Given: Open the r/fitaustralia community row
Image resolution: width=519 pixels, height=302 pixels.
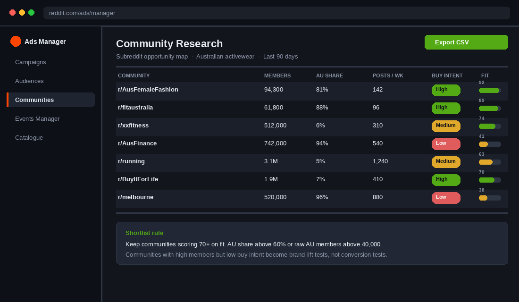Looking at the screenshot, I should click(312, 109).
